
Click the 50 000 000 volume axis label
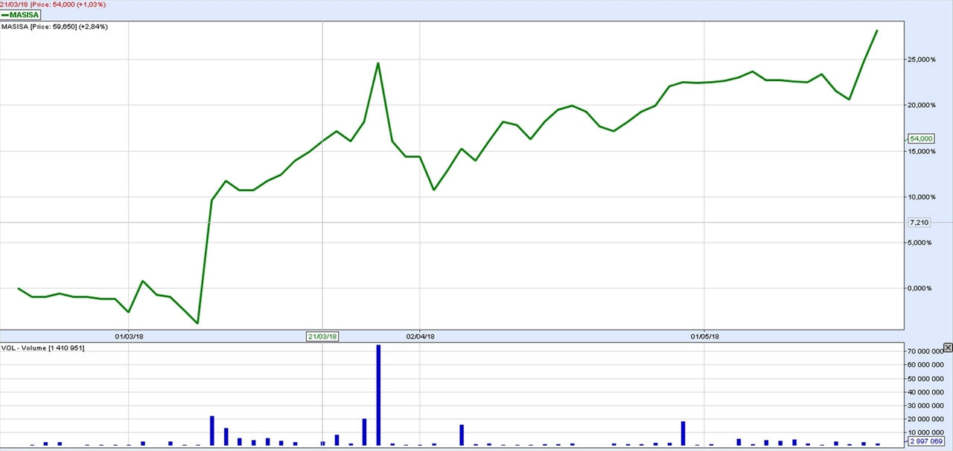[925, 379]
